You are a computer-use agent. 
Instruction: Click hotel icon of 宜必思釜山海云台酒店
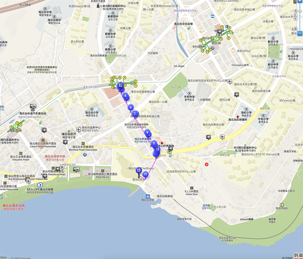coord(6,176)
